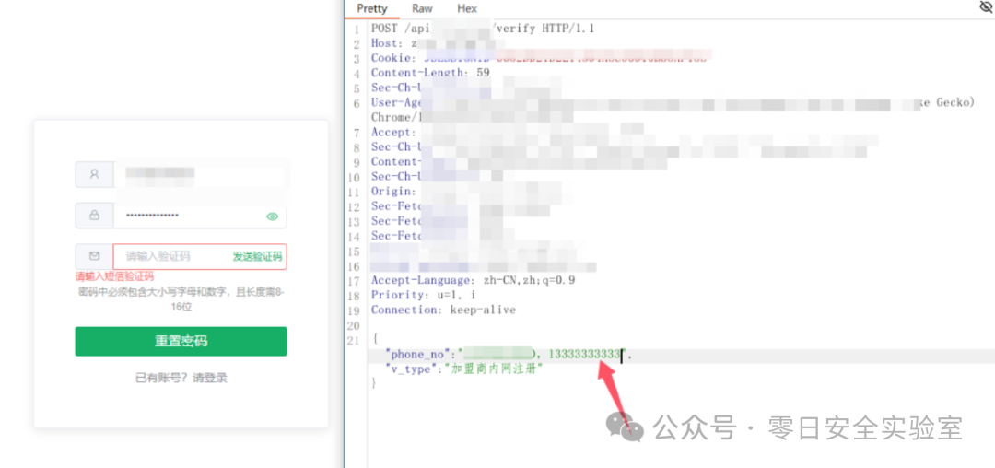Screen dimensions: 995x468
Task: Click the Content-Length: 59 header line
Action: click(x=430, y=73)
